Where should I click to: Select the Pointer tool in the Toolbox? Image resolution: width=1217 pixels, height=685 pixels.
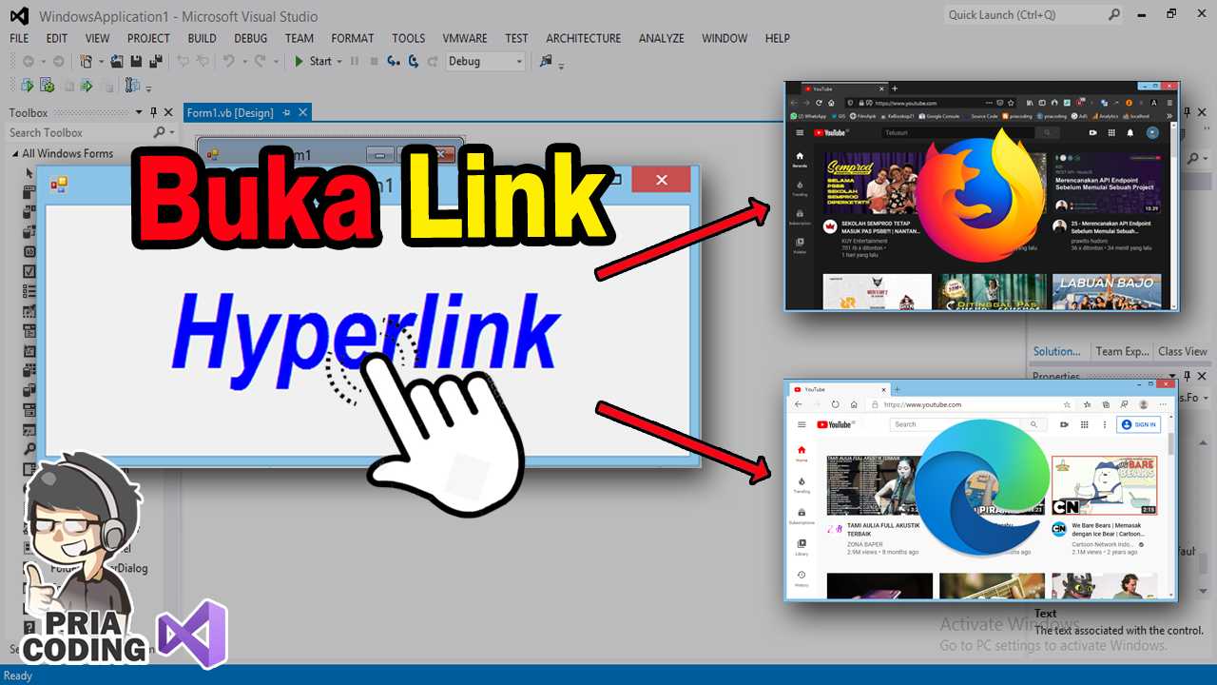point(29,173)
